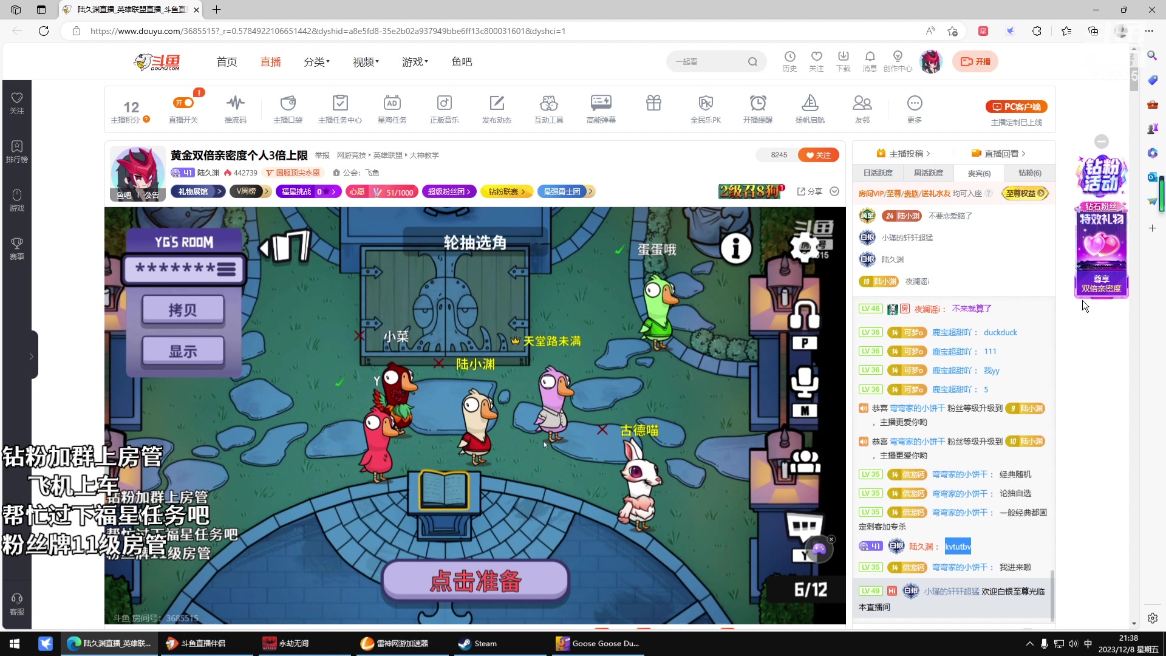Expand 钻粉联赛 badge arrow
Screen dimensions: 1166x656
[523, 191]
